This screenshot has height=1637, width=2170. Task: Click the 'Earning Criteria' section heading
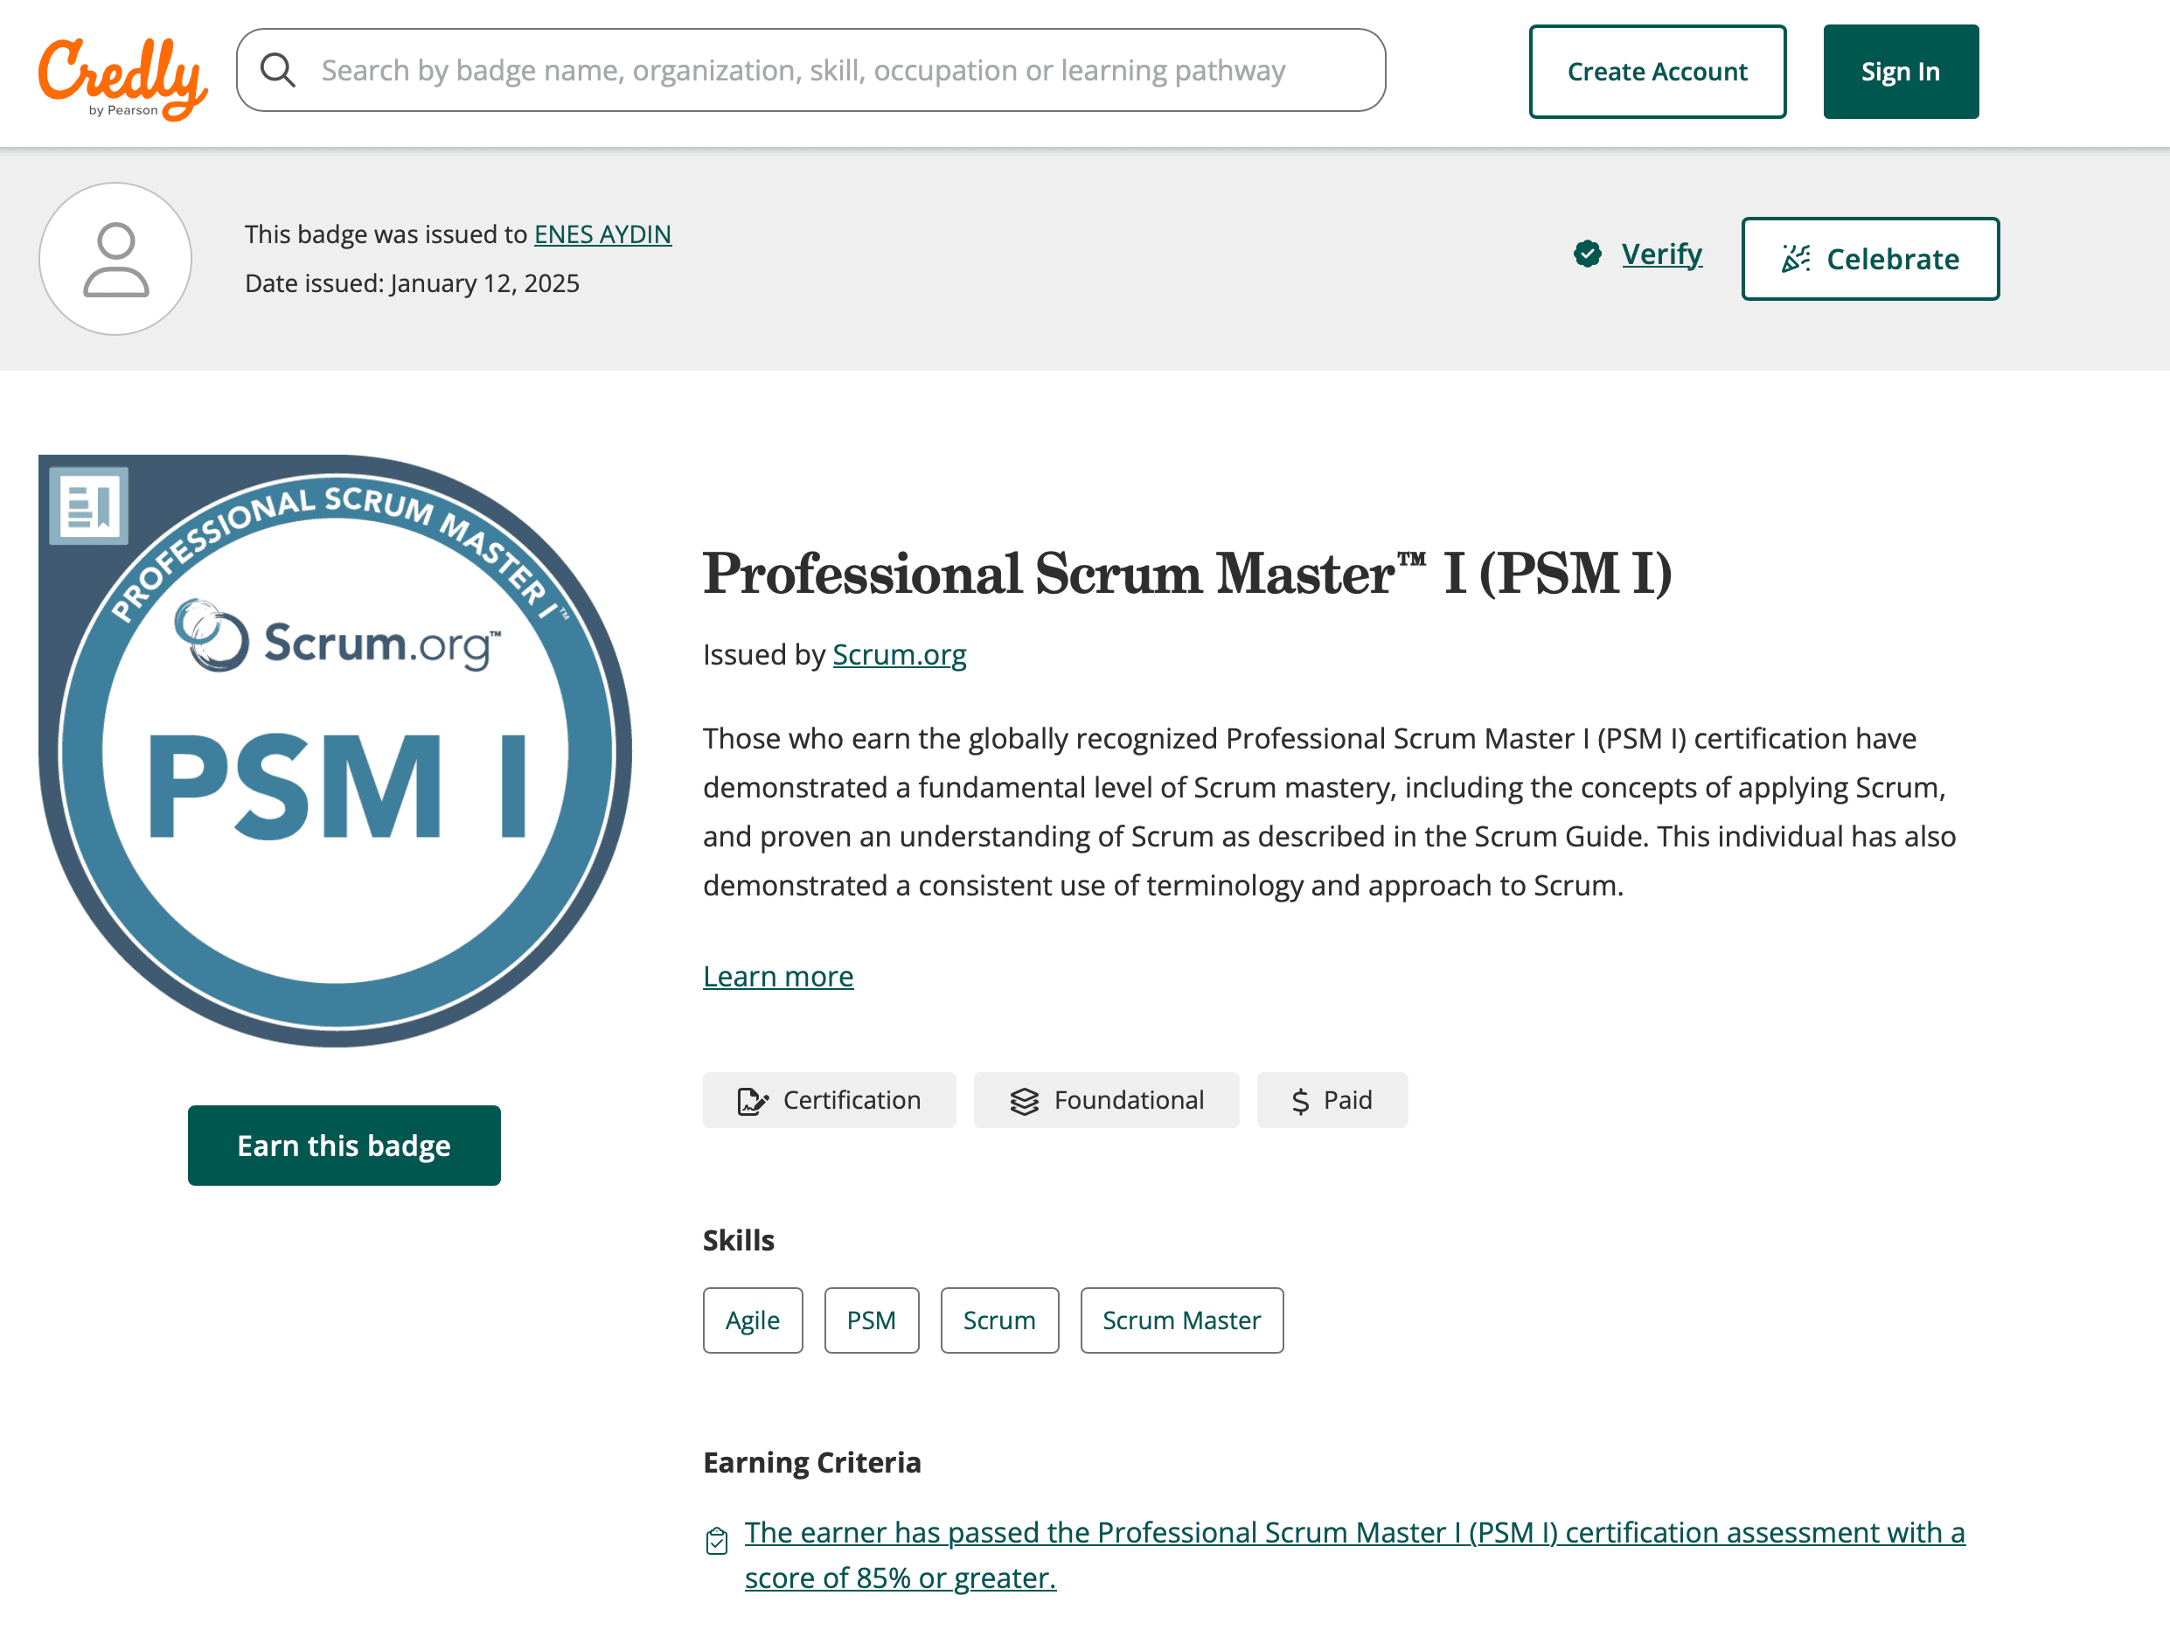pyautogui.click(x=812, y=1462)
